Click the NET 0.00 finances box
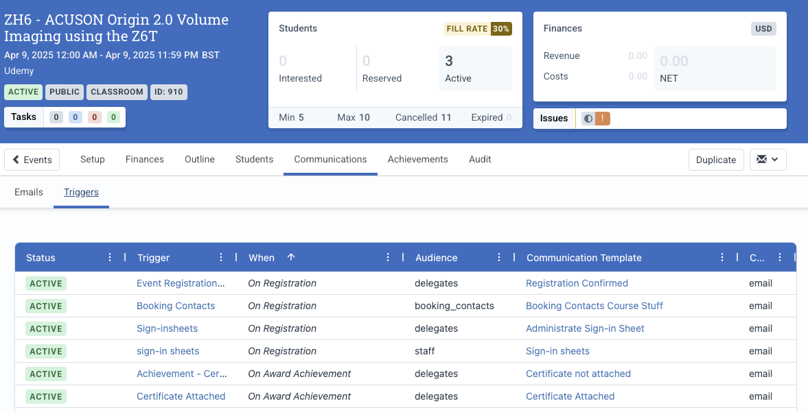Image resolution: width=808 pixels, height=412 pixels. tap(715, 69)
